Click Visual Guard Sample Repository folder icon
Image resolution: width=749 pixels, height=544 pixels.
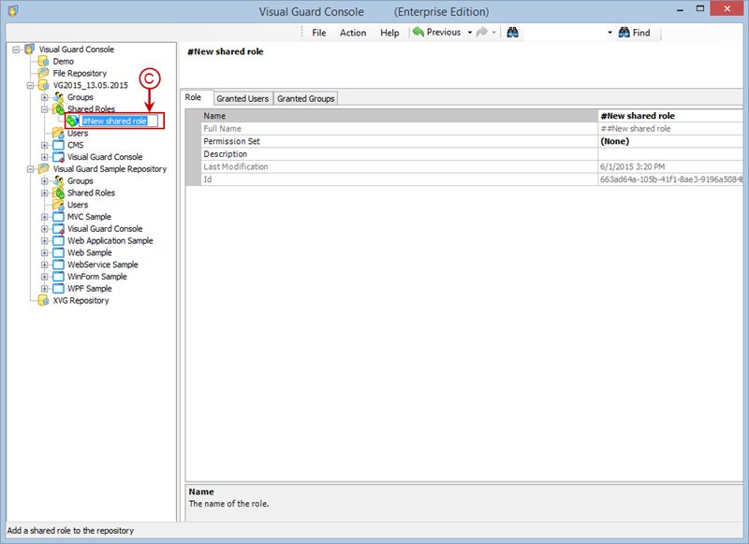(x=43, y=169)
